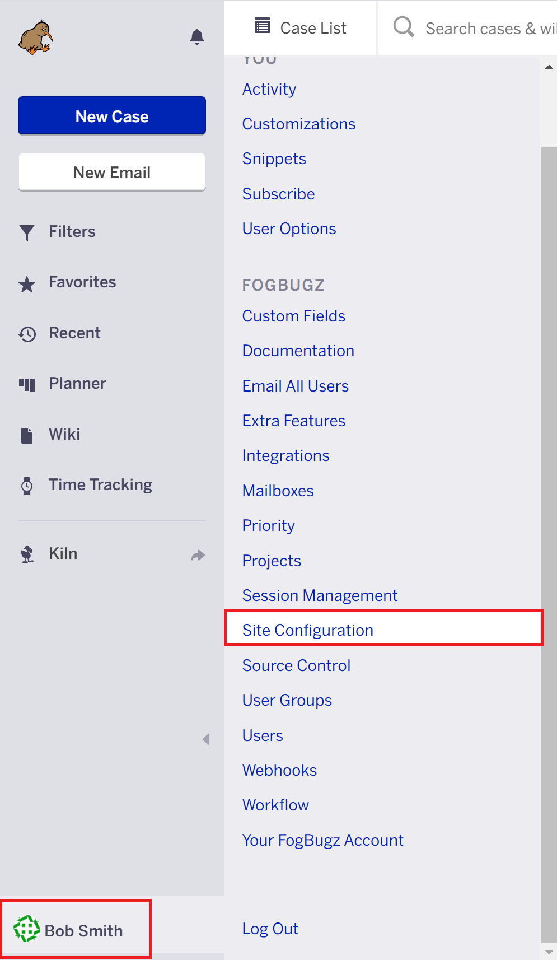Open the User Options link
This screenshot has width=557, height=960.
tap(289, 229)
